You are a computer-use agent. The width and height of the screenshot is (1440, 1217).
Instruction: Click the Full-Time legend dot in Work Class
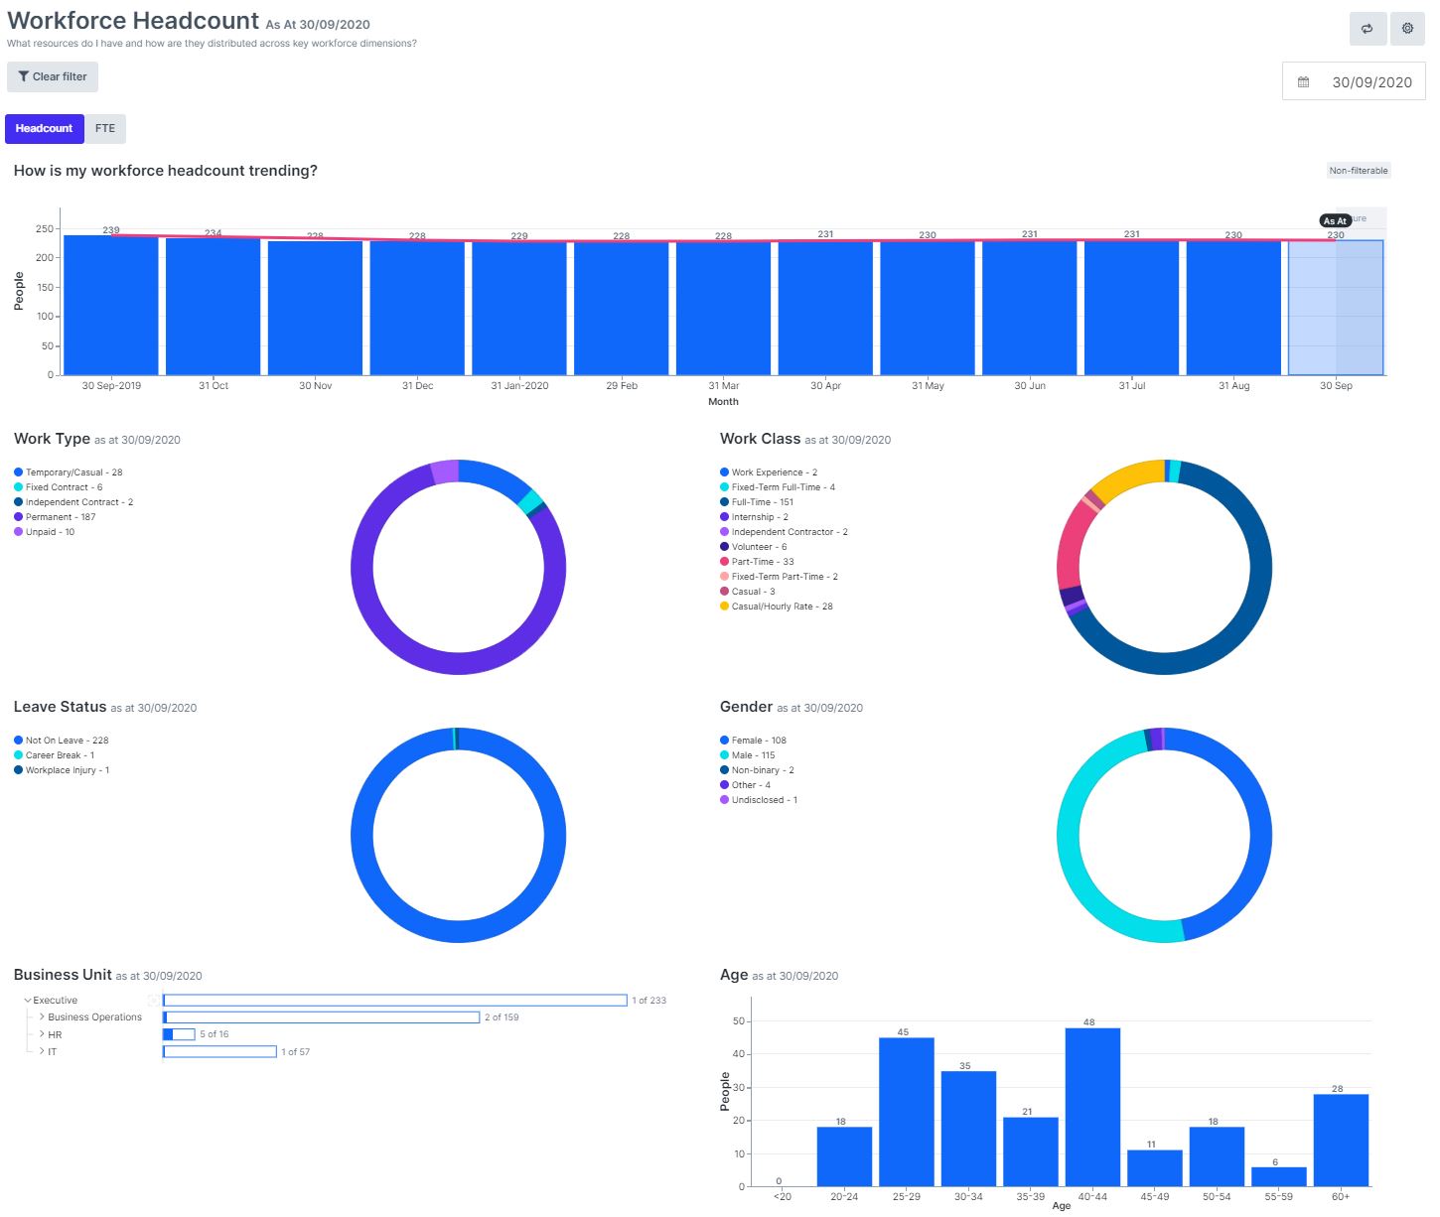click(724, 502)
